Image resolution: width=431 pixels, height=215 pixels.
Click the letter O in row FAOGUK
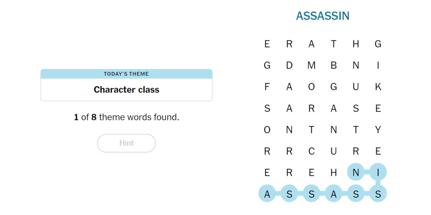click(x=311, y=87)
